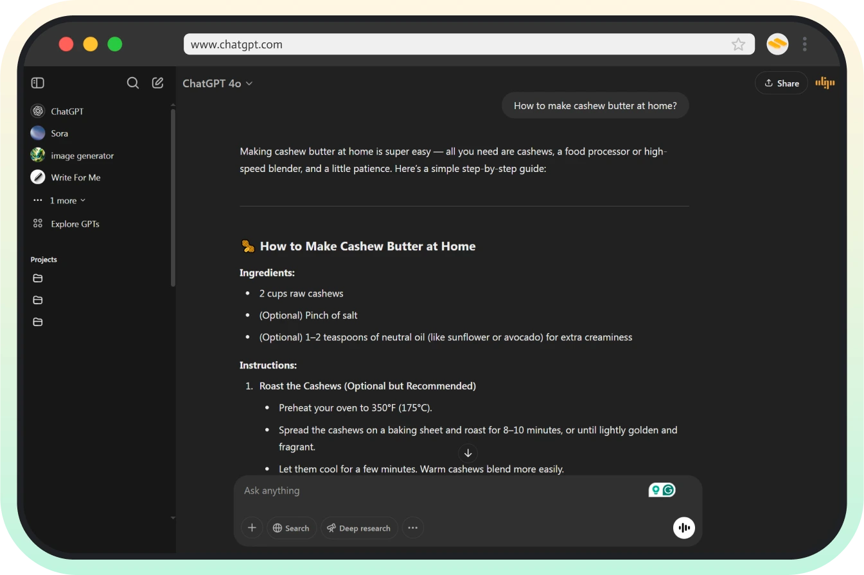Viewport: 864px width, 575px height.
Task: Click the plus attach button
Action: tap(252, 528)
